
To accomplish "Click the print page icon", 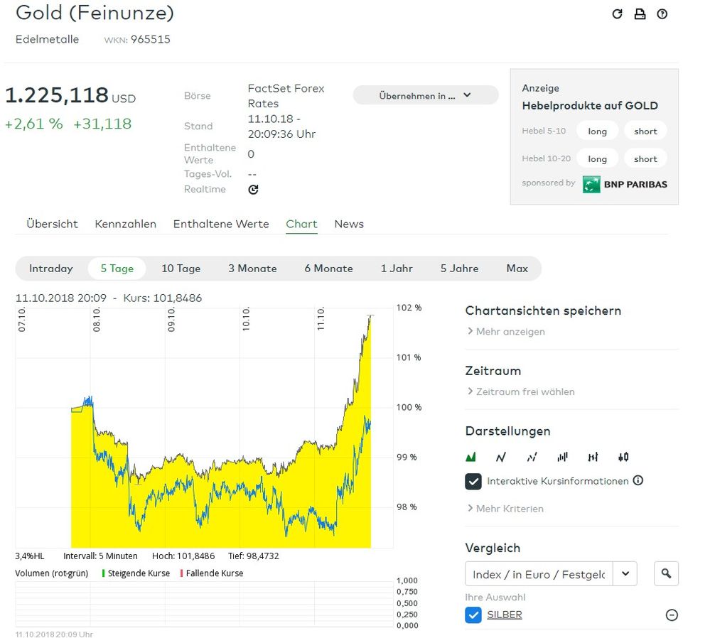I will point(640,14).
